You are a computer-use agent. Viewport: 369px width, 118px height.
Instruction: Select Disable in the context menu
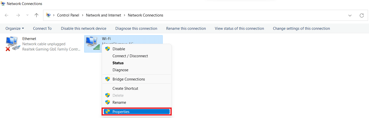[119, 49]
